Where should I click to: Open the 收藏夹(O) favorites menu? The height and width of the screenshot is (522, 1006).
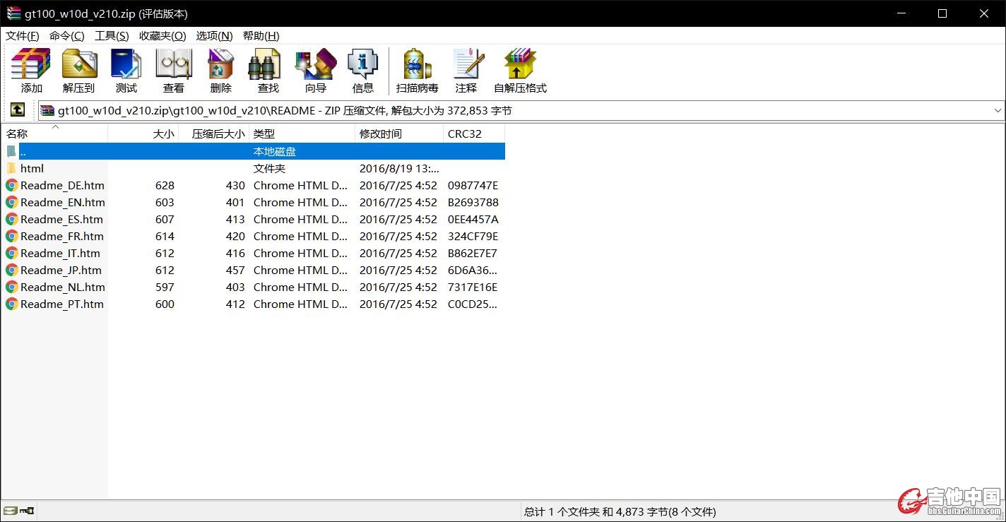pos(162,36)
